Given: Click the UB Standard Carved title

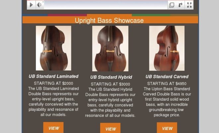Looking at the screenshot, I should (167, 76).
